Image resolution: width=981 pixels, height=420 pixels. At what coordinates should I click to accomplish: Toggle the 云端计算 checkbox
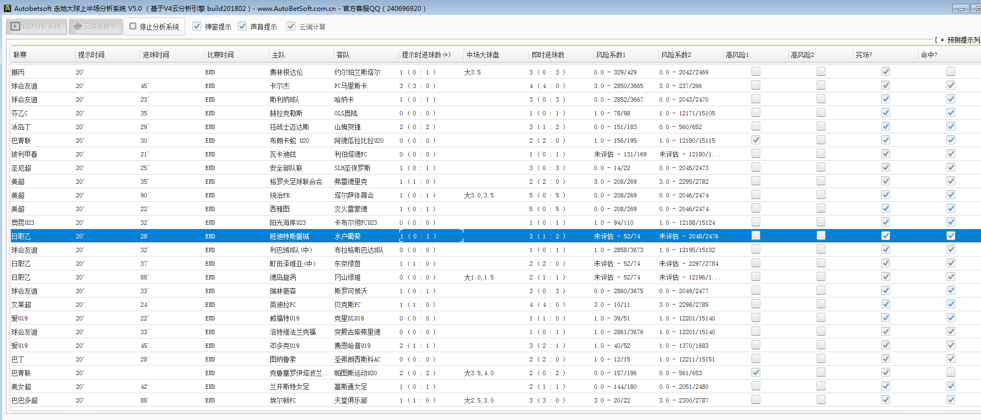coord(291,26)
